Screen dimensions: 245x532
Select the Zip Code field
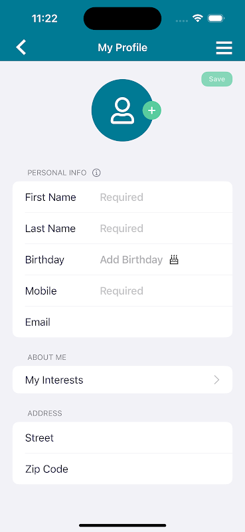pos(122,469)
